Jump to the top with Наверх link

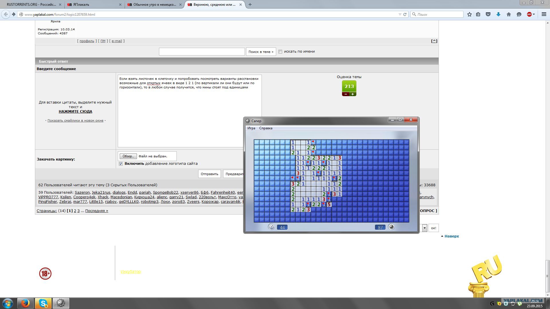point(452,236)
